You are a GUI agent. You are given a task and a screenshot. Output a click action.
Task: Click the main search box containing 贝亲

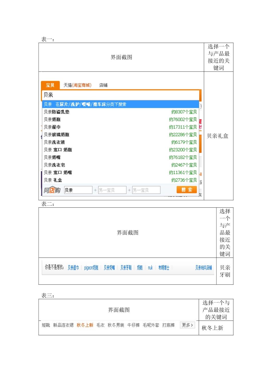tap(120, 95)
